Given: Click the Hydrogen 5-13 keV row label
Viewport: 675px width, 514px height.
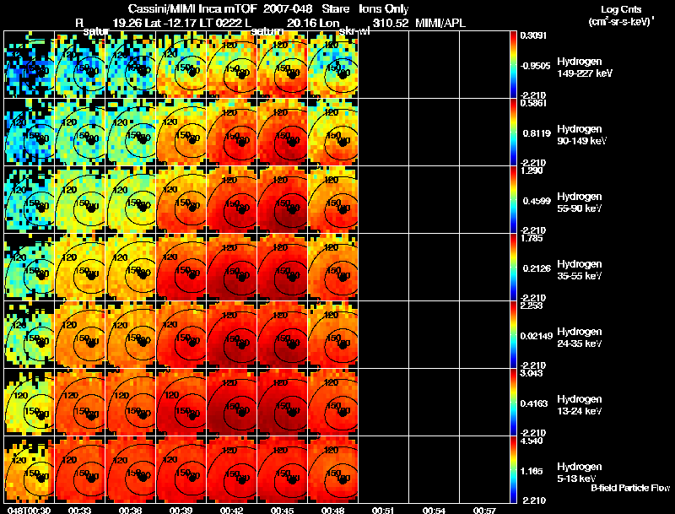Looking at the screenshot, I should pyautogui.click(x=580, y=473).
